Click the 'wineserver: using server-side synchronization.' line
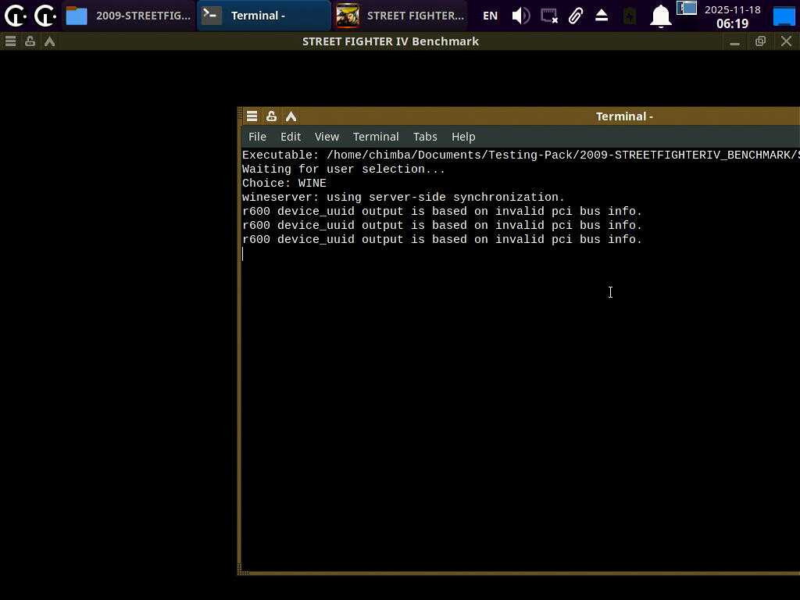 pos(403,197)
